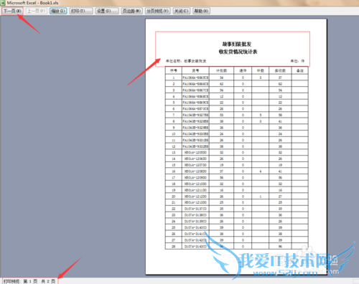Click the 货号 cell in row 1

(x=195, y=77)
